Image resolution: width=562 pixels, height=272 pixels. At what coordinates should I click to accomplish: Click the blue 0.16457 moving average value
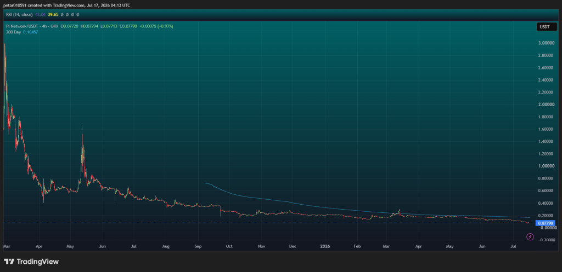(x=31, y=32)
